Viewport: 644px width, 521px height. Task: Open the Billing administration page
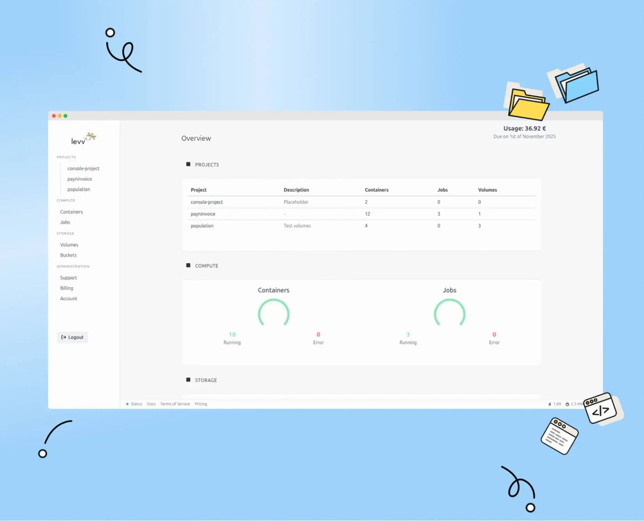[66, 288]
